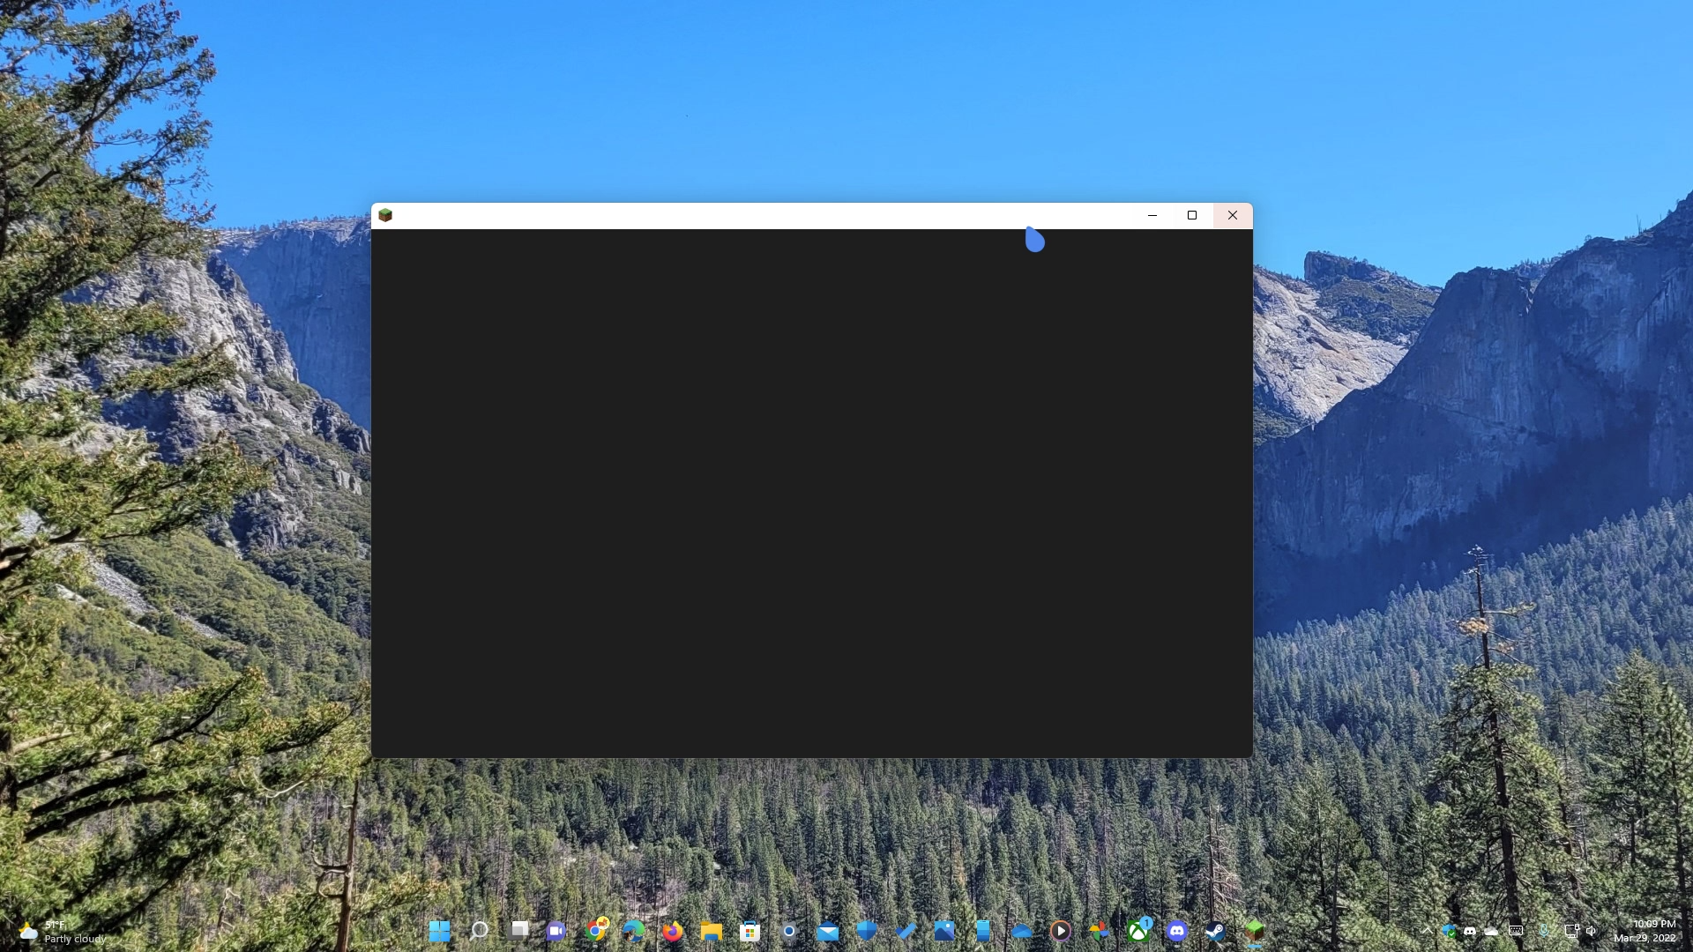Minimize the Minecraft Launcher window
The height and width of the screenshot is (952, 1693).
point(1152,215)
